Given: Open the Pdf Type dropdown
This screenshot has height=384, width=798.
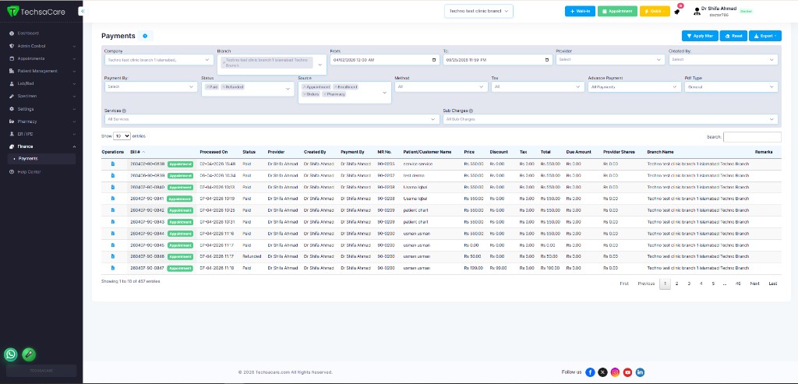Looking at the screenshot, I should [x=731, y=87].
